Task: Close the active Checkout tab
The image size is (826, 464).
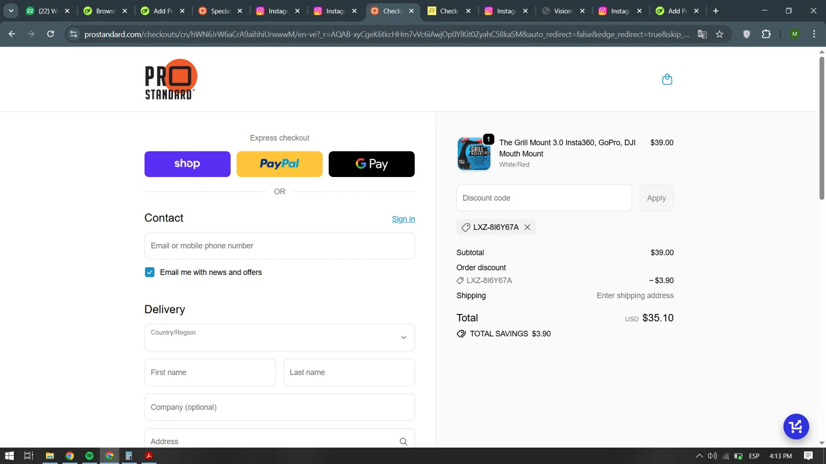Action: 411,11
